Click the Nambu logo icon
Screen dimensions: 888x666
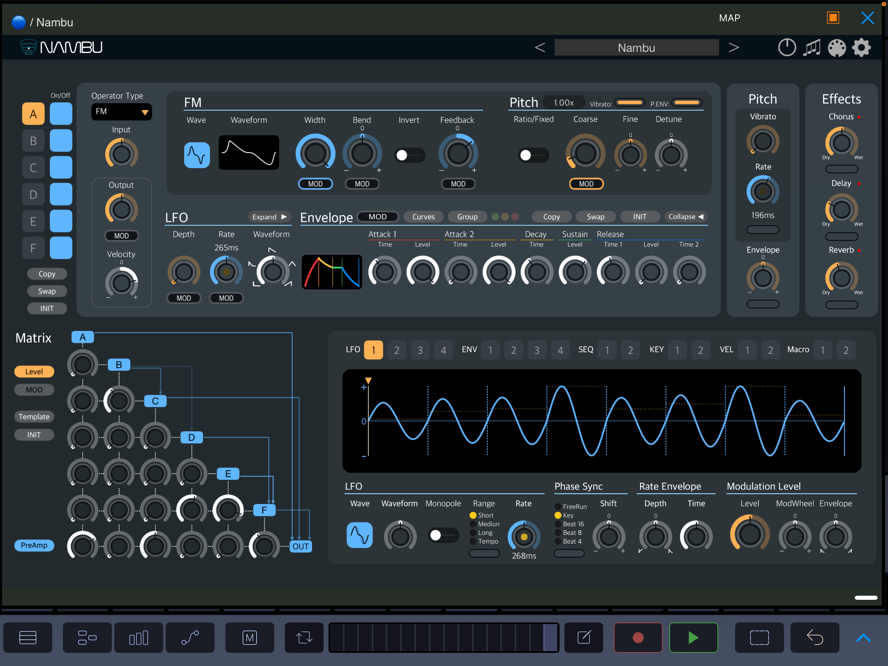pos(29,47)
